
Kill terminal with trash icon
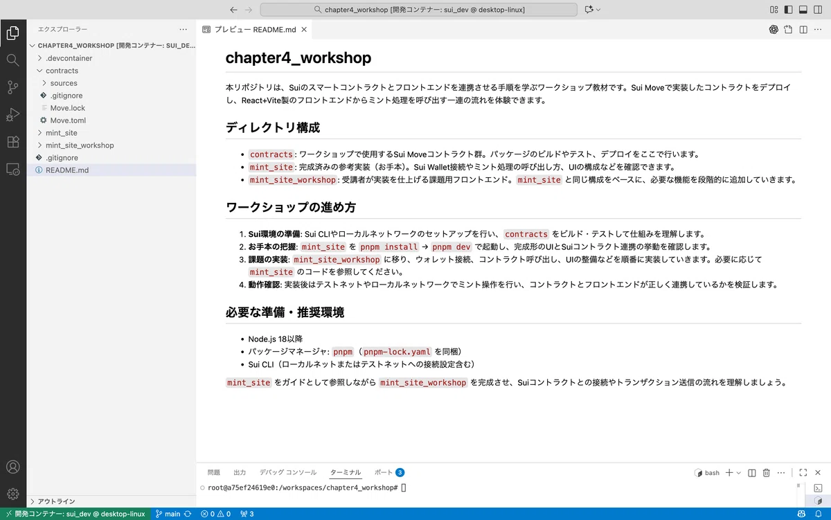(767, 473)
